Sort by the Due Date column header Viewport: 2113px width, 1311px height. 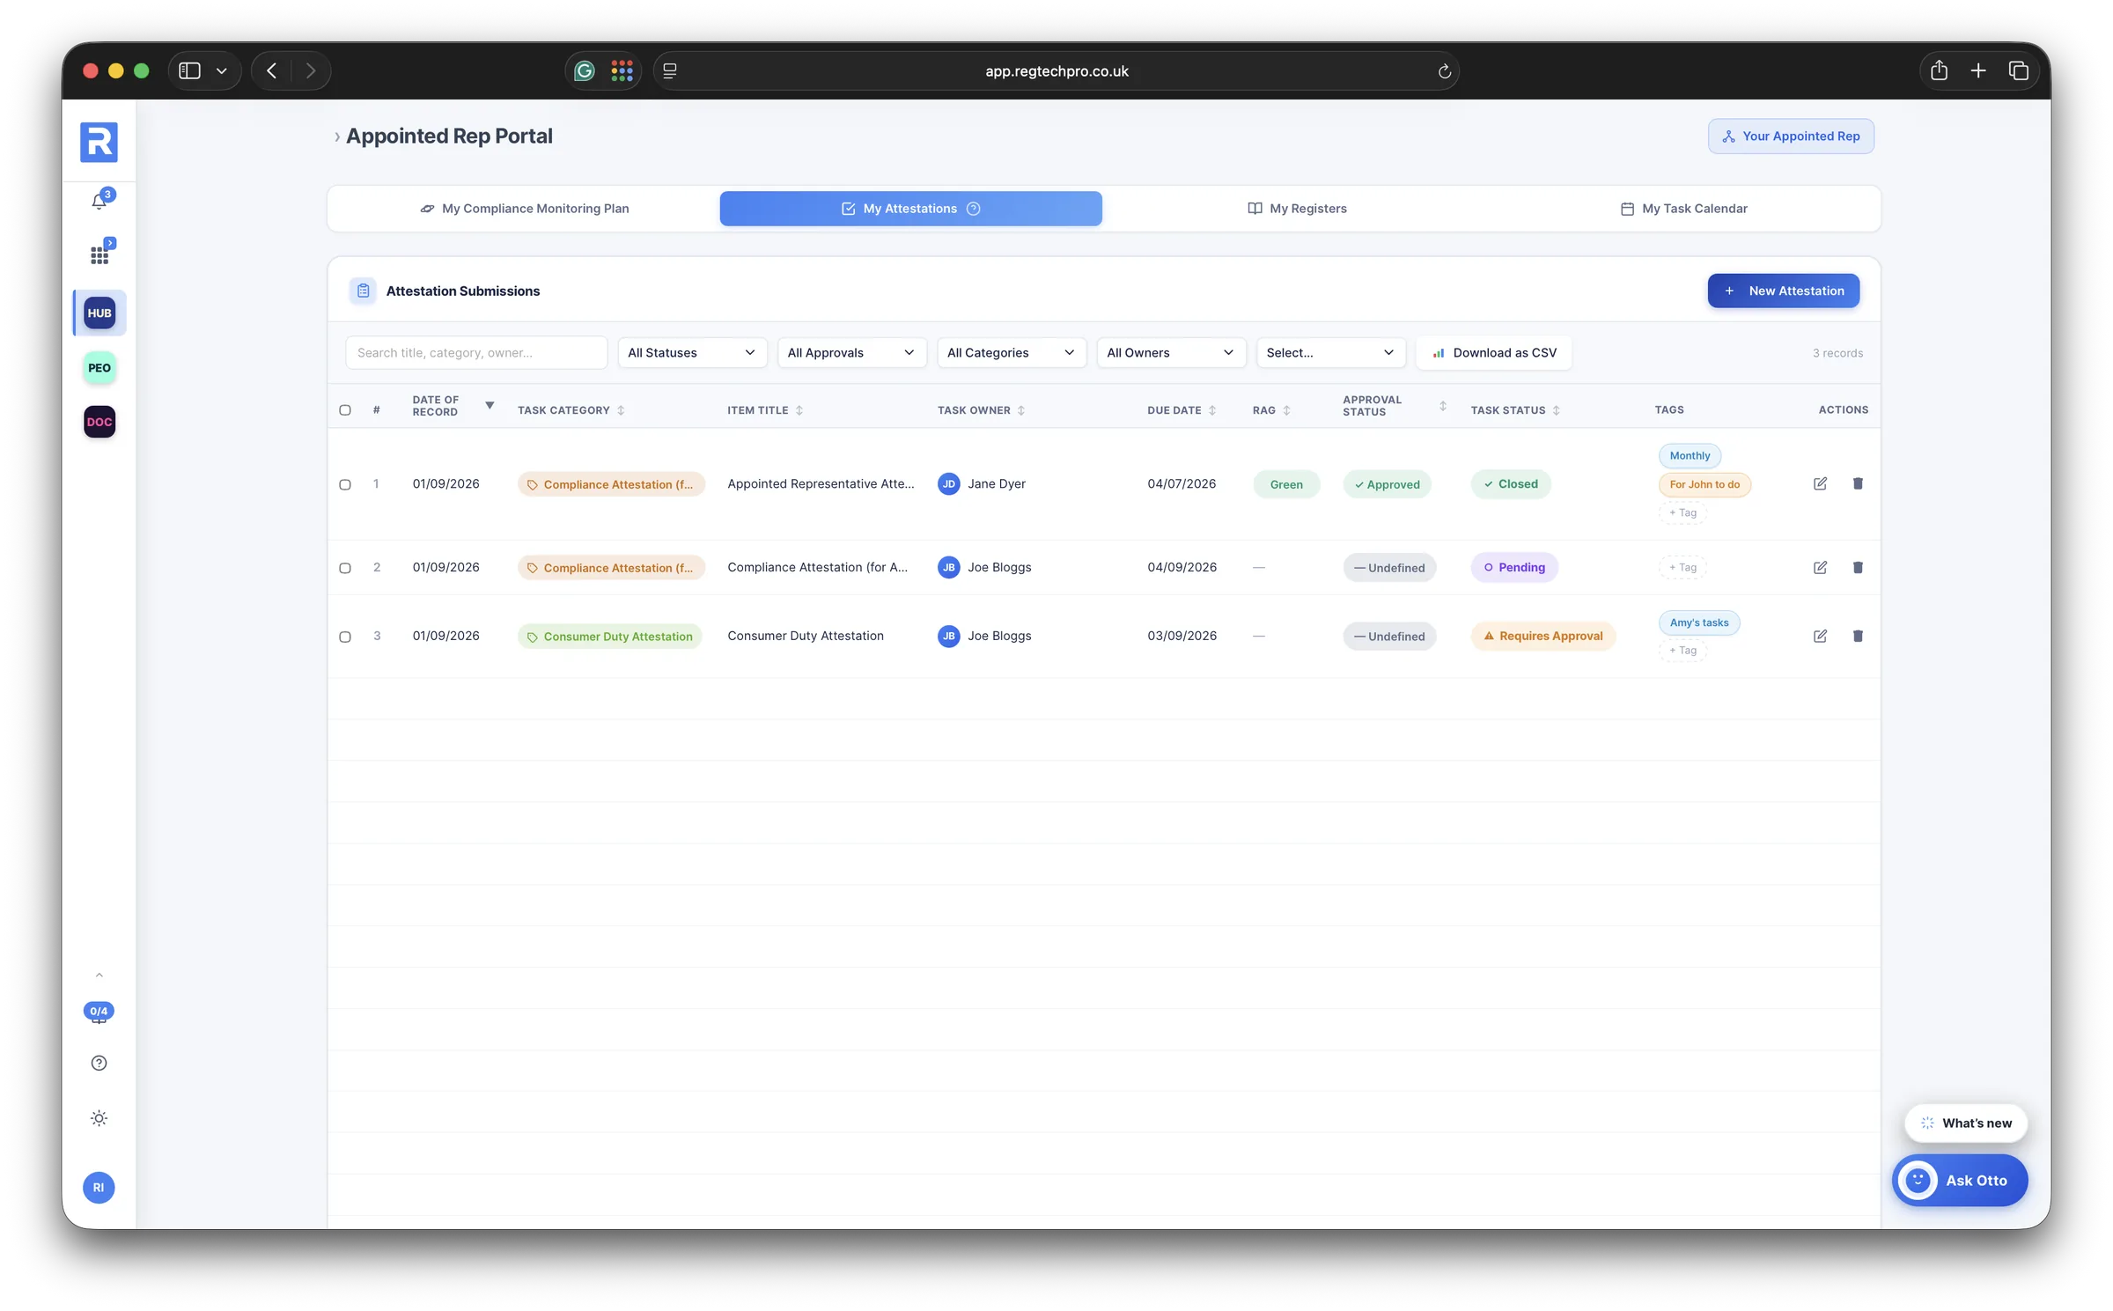click(1181, 410)
